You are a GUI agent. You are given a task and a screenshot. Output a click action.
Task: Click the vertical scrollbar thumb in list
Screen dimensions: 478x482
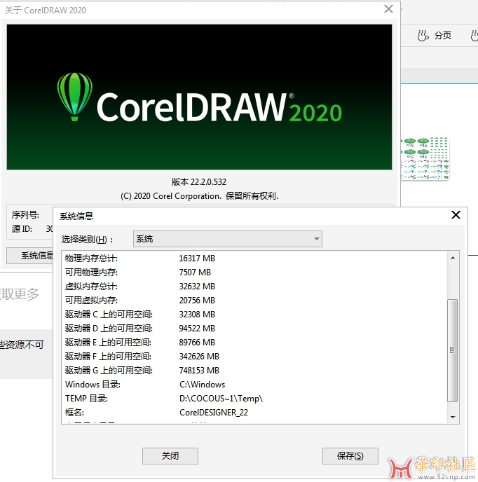453,350
